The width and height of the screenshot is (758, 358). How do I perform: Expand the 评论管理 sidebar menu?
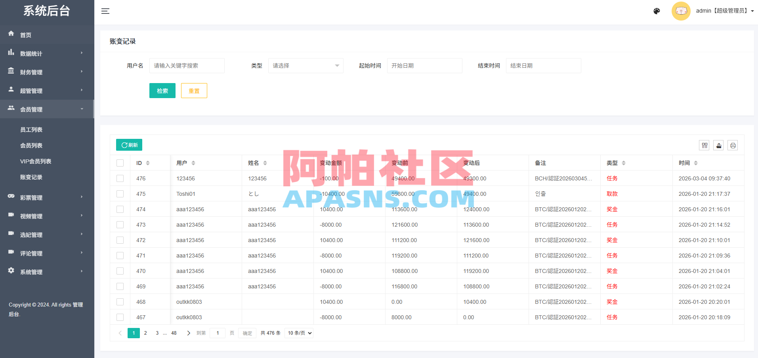coord(47,253)
